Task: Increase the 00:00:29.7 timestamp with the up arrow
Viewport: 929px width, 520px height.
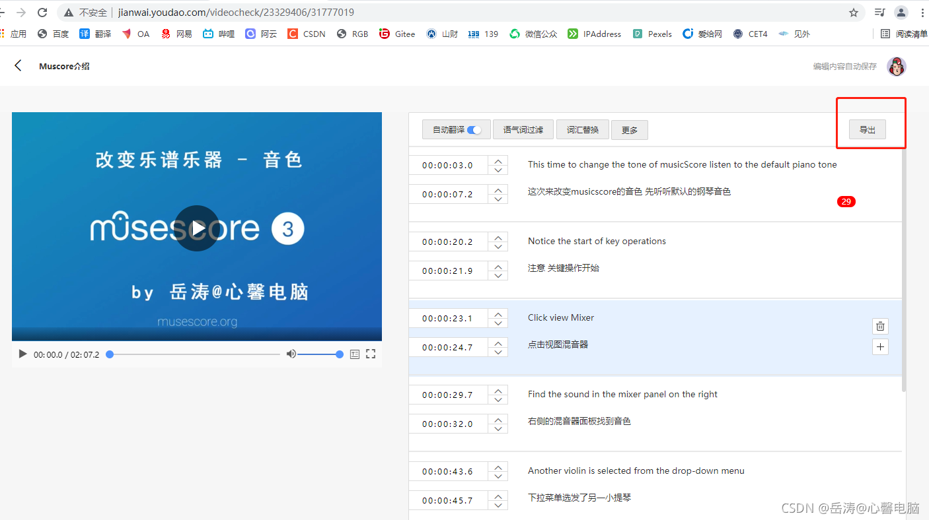Action: (498, 390)
